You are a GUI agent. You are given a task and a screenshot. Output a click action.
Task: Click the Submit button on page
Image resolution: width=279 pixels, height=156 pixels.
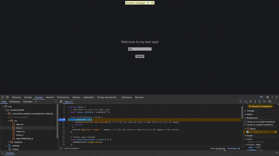140,56
